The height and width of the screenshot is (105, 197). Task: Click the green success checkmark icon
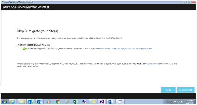[x=24, y=49]
